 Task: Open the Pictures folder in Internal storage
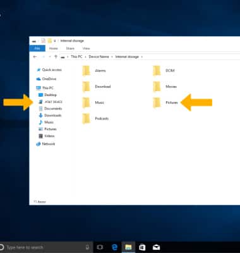165,102
